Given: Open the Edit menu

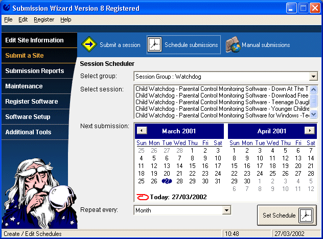Looking at the screenshot, I should (x=23, y=19).
